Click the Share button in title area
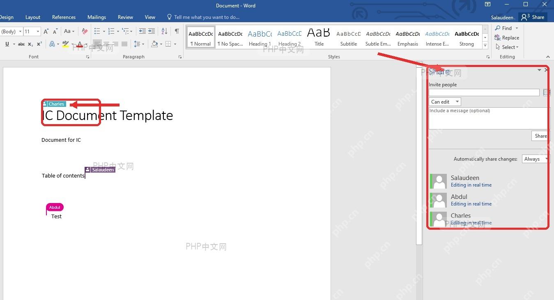554x300 pixels. click(x=533, y=17)
